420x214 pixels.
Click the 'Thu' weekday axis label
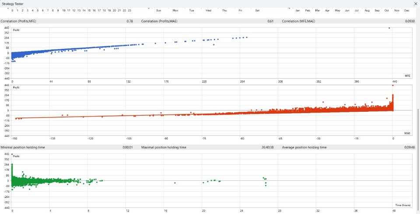click(224, 10)
